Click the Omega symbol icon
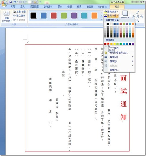Viewport: 146px width, 156px height. click(24, 2)
